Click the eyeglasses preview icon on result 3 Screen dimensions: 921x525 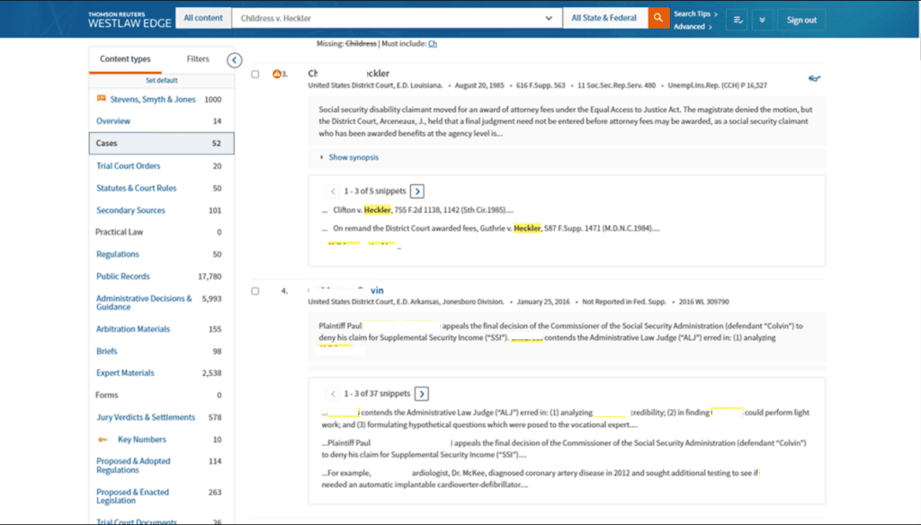click(814, 78)
